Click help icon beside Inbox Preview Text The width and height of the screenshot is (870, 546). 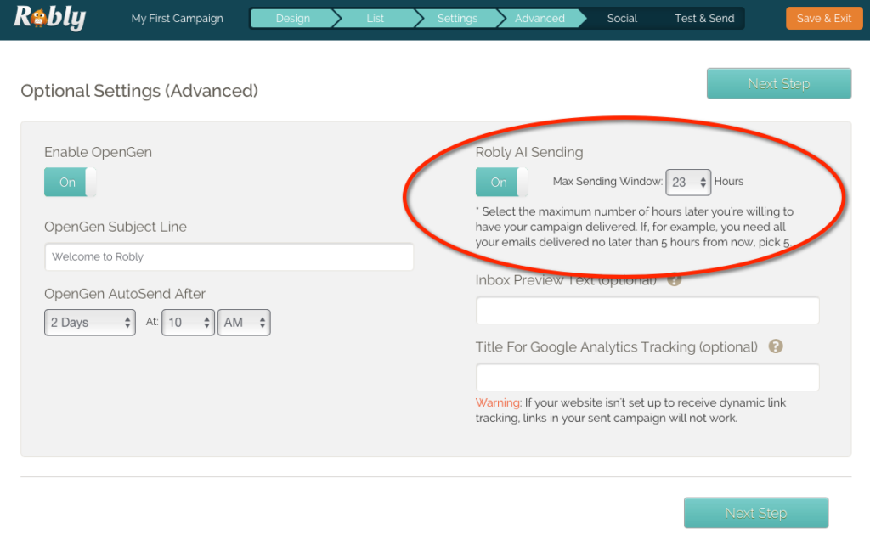[675, 279]
